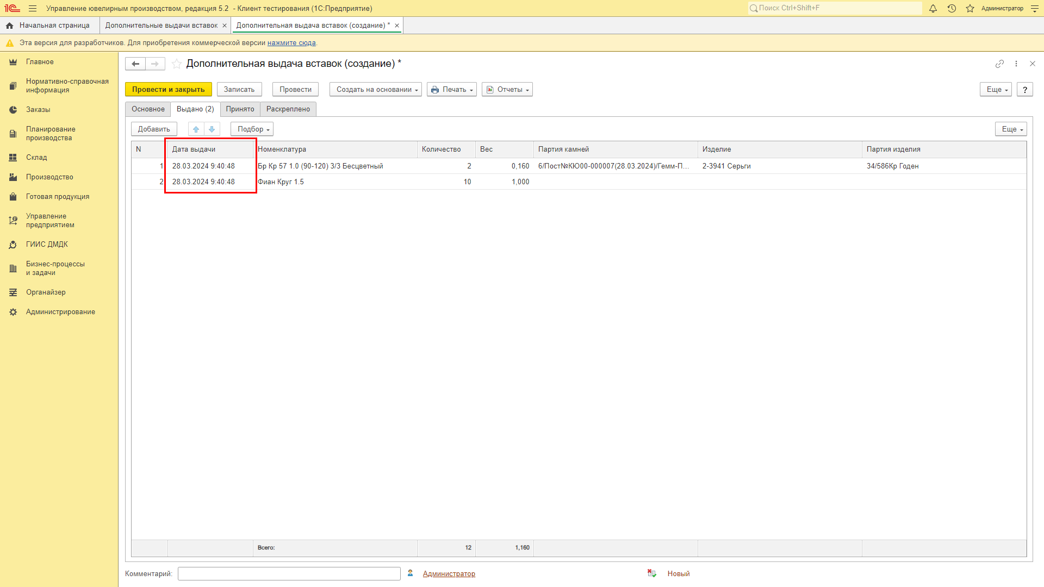Open Администрирование section in sidebar
This screenshot has width=1044, height=587.
(59, 312)
